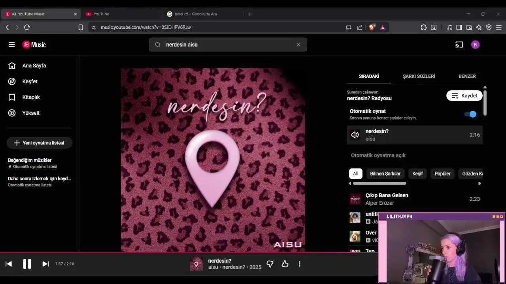Open Daha sonra izlemek için kaydedilenler playlist

coord(40,181)
